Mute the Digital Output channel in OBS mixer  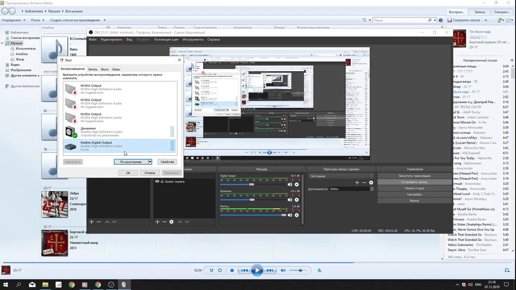pos(289,184)
